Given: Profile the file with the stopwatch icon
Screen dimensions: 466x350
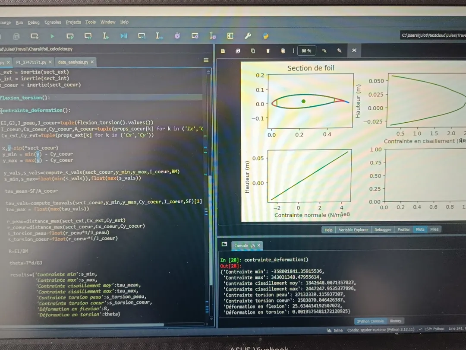Looking at the screenshot, I should pyautogui.click(x=177, y=36).
